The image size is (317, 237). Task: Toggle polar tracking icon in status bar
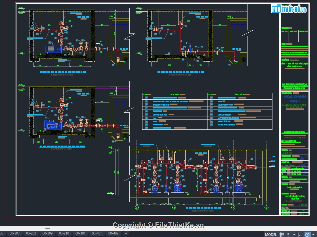click(x=308, y=234)
